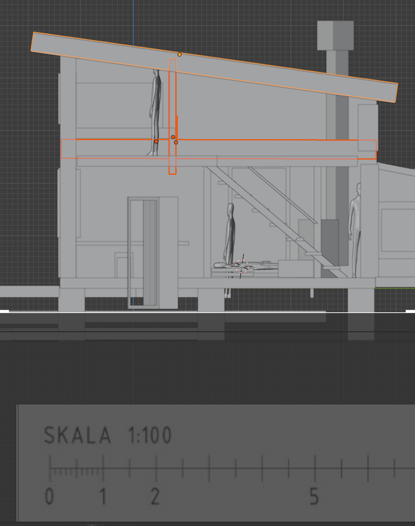Click the 0 mark on the scale bar

(49, 496)
